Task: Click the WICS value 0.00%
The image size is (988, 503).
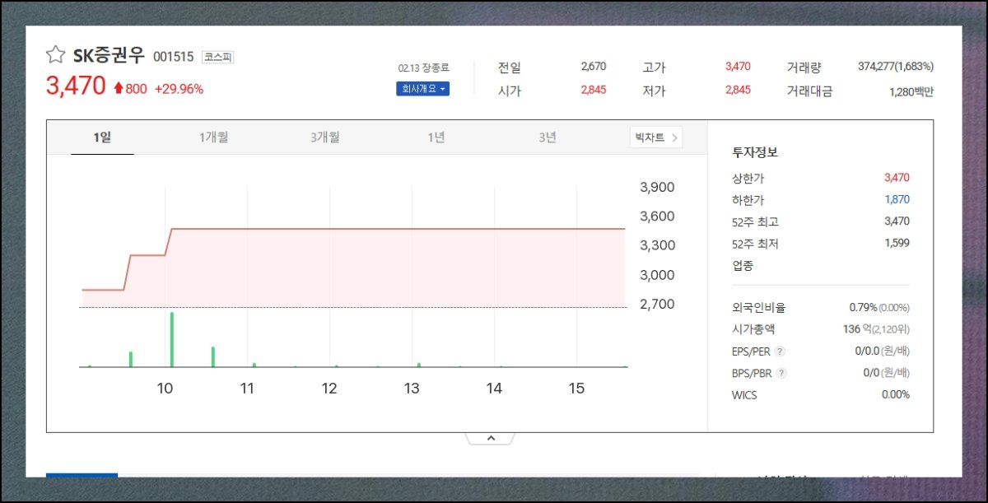Action: point(896,394)
